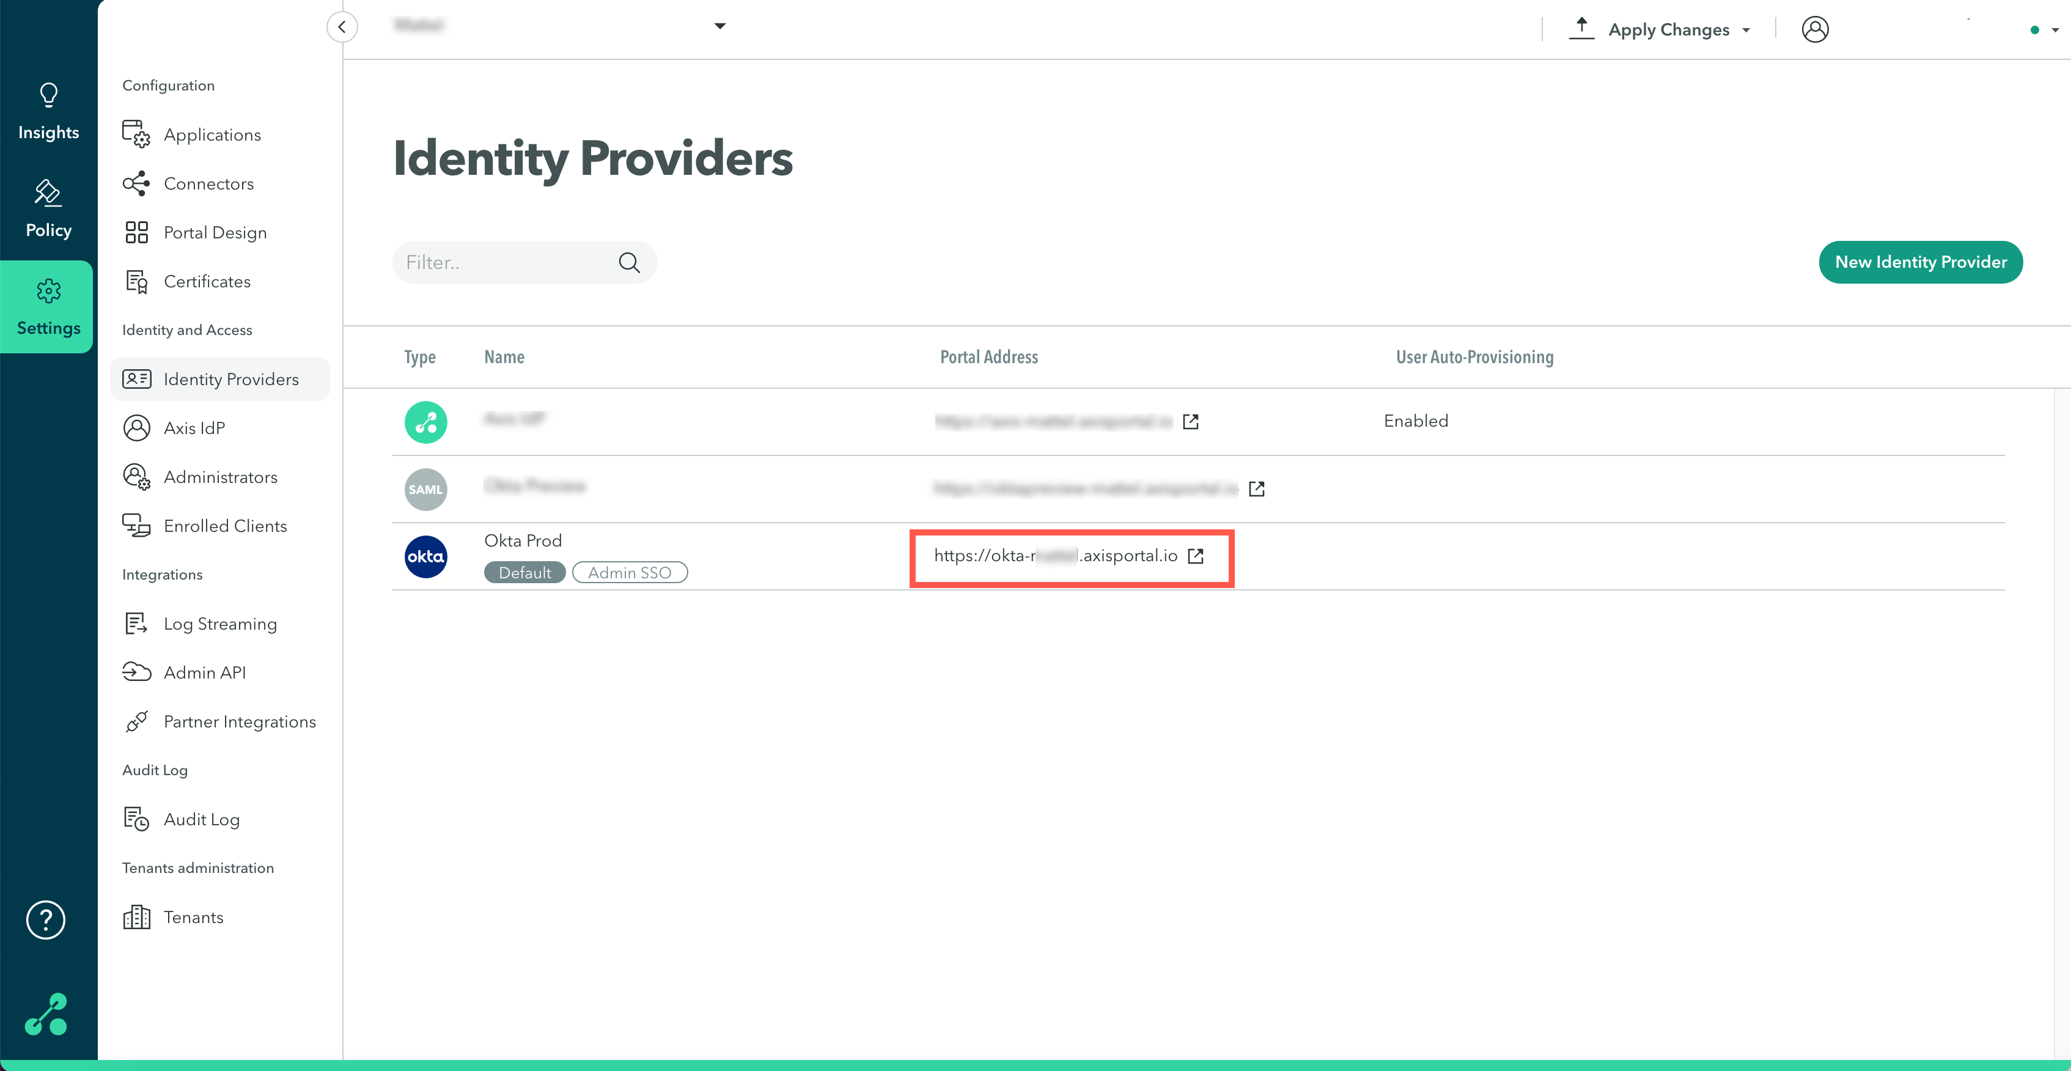The image size is (2071, 1071).
Task: Click the Axis IdP row external link icon
Action: (1191, 421)
